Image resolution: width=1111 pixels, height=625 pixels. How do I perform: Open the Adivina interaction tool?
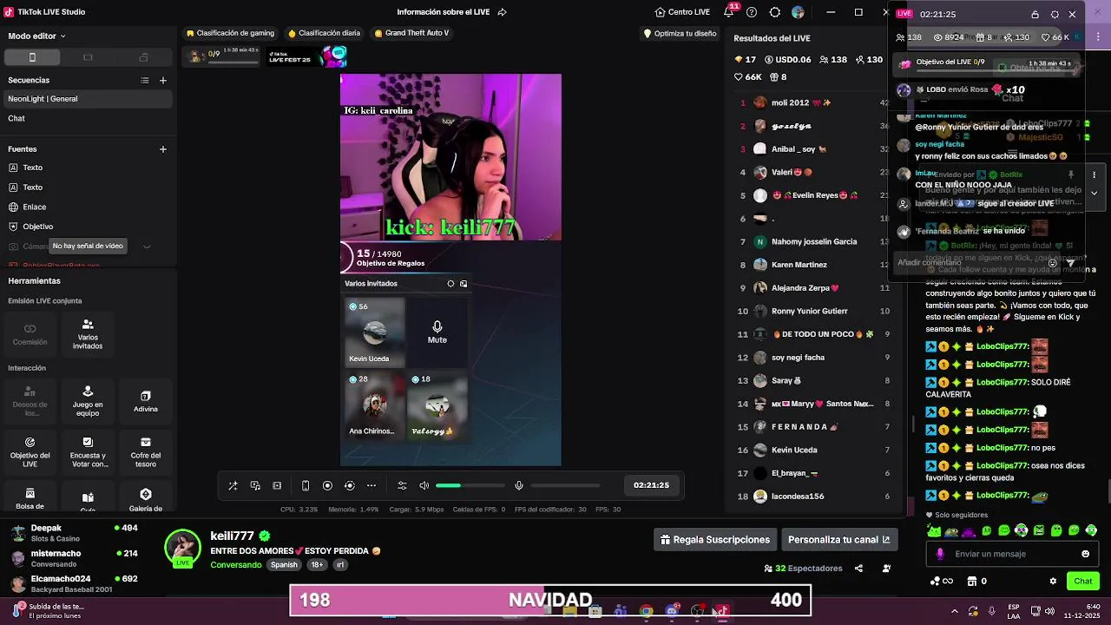tap(146, 402)
